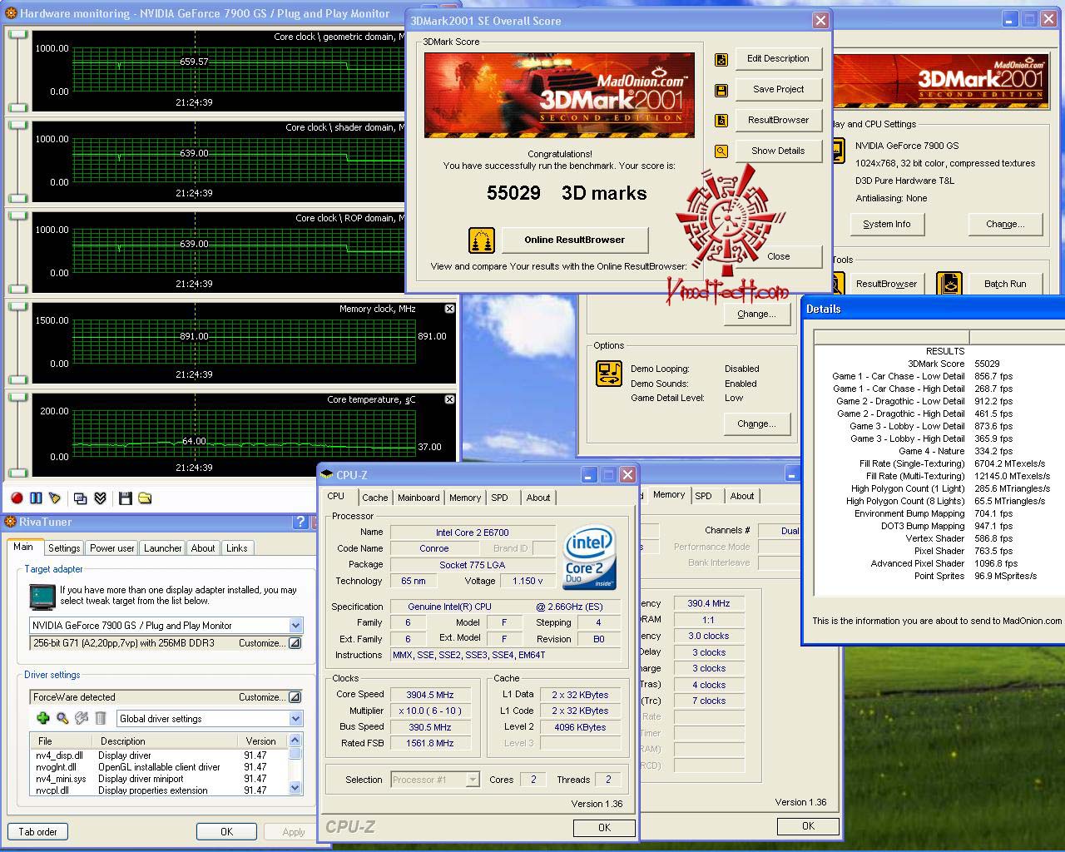This screenshot has height=852, width=1065.
Task: Switch to Cache tab in front CPU-Z
Action: coord(374,498)
